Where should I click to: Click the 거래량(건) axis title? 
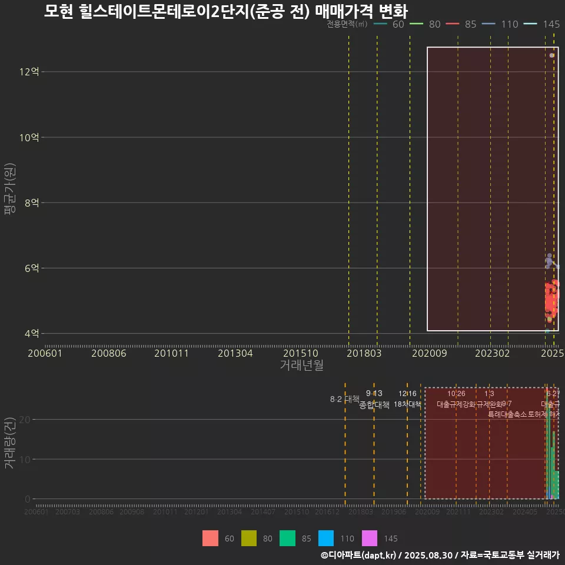pyautogui.click(x=9, y=443)
